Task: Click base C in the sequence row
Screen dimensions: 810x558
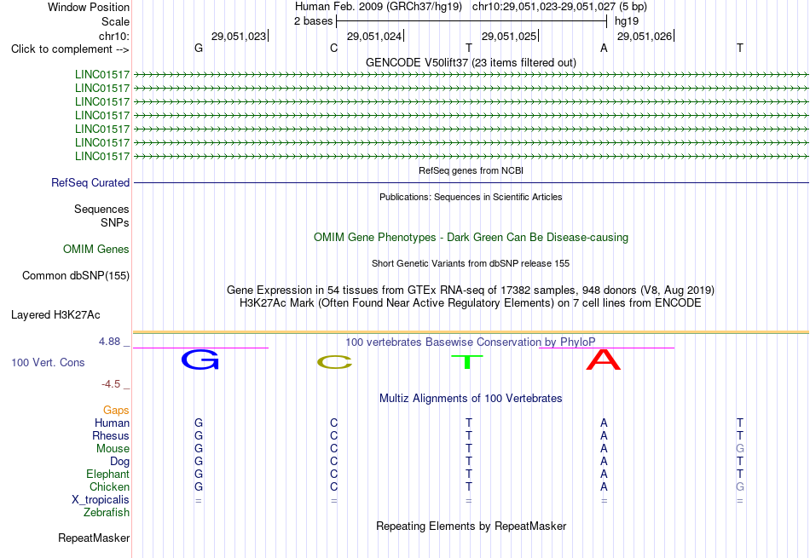Action: (333, 48)
